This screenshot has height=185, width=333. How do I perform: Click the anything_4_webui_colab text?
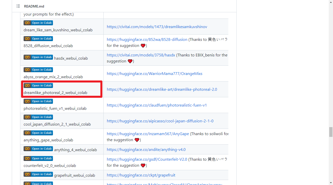[x=76, y=150]
